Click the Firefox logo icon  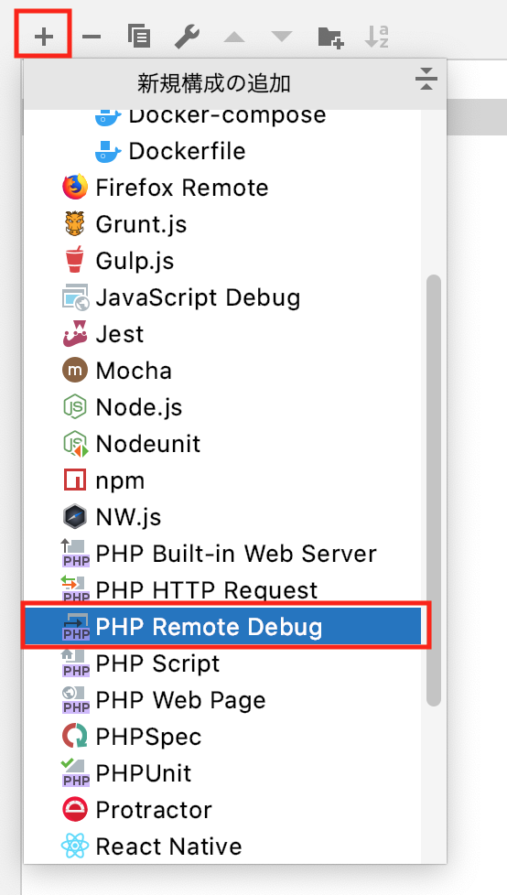pyautogui.click(x=75, y=188)
